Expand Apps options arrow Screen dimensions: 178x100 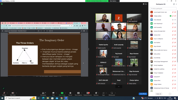[x=106, y=93]
